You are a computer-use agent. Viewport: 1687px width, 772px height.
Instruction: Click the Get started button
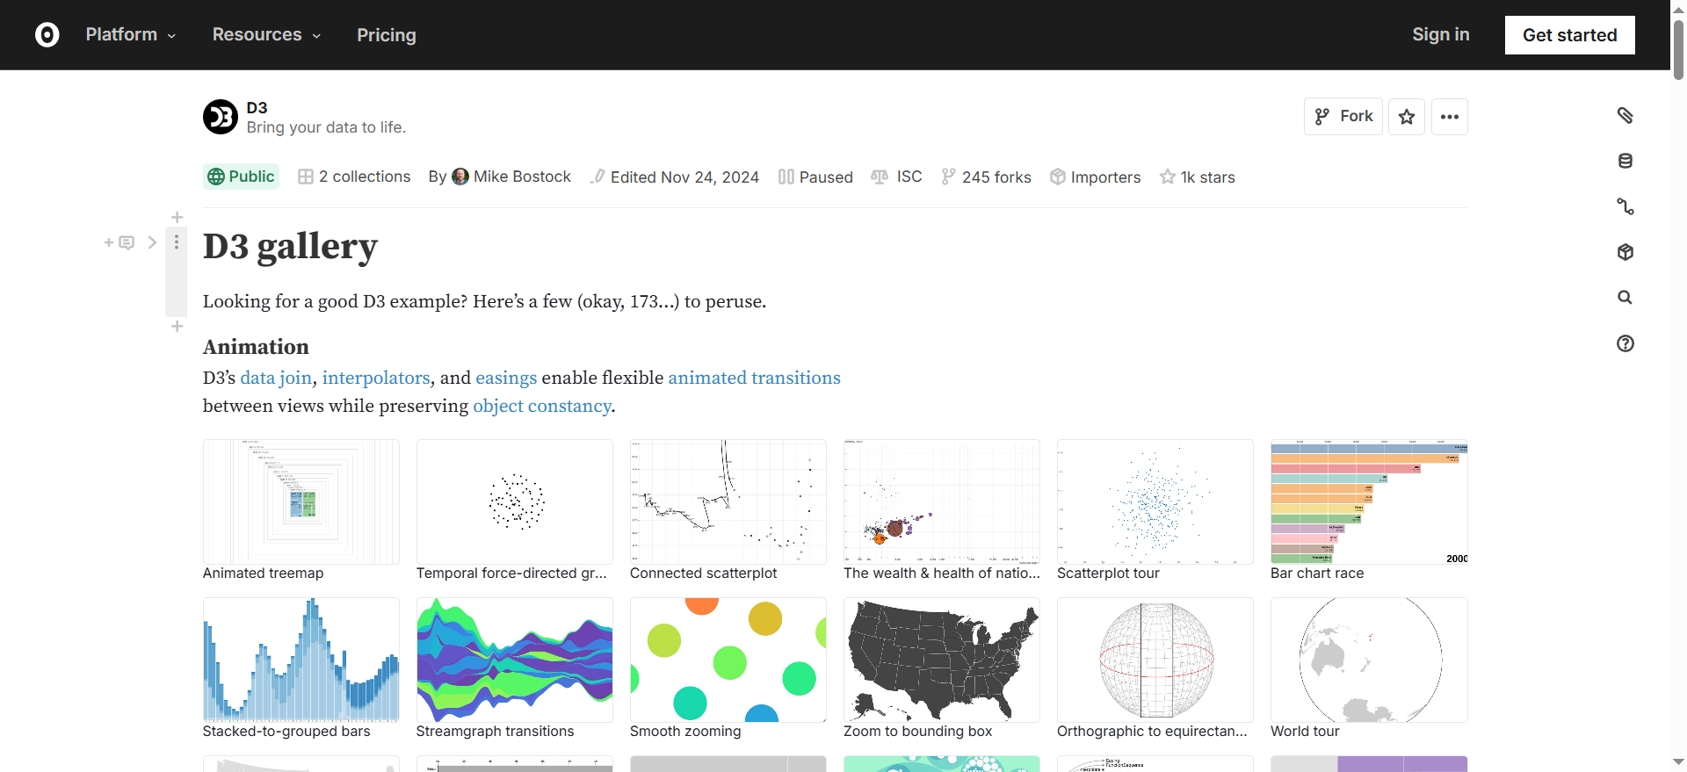point(1569,35)
